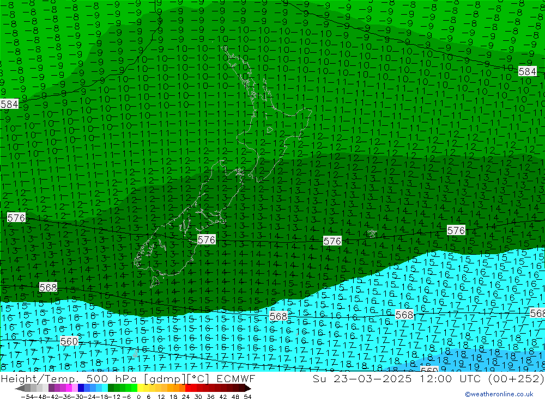This screenshot has height=399, width=545.
Task: Select the 560 contour label in the lower left
Action: 69,341
